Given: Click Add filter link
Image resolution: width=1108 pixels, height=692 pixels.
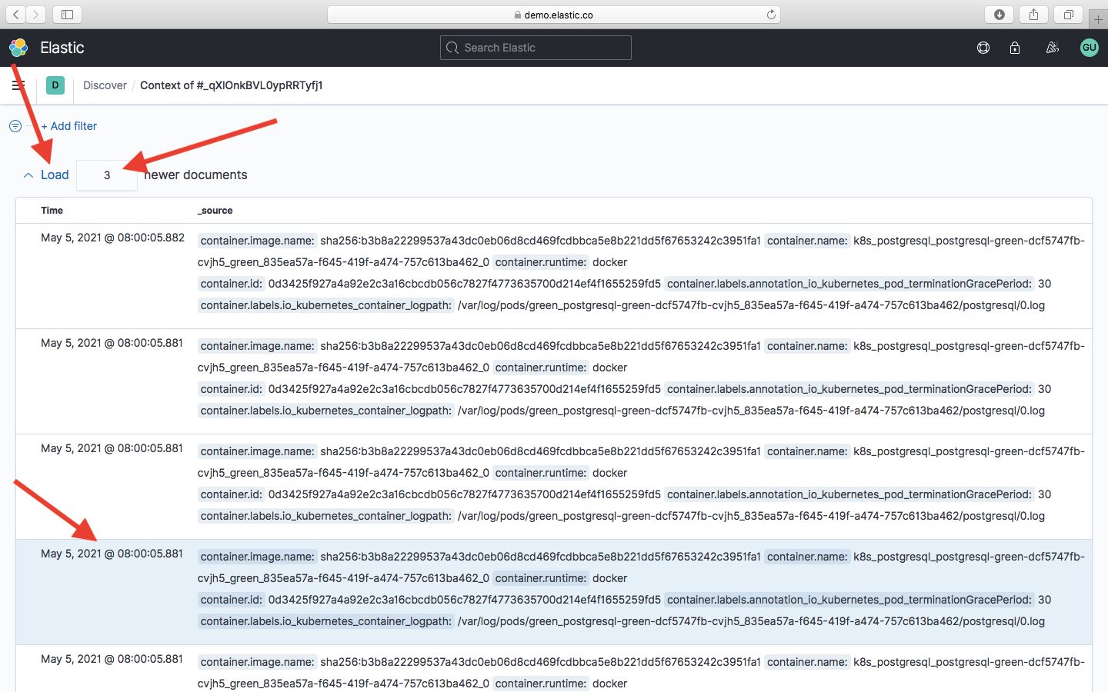Looking at the screenshot, I should pos(69,126).
